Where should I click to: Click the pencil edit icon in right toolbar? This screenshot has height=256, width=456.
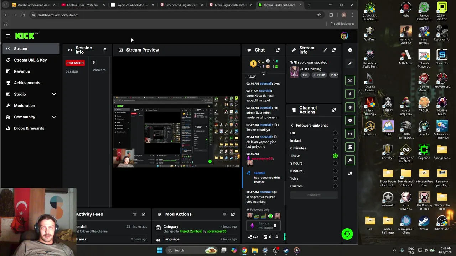[x=350, y=63]
